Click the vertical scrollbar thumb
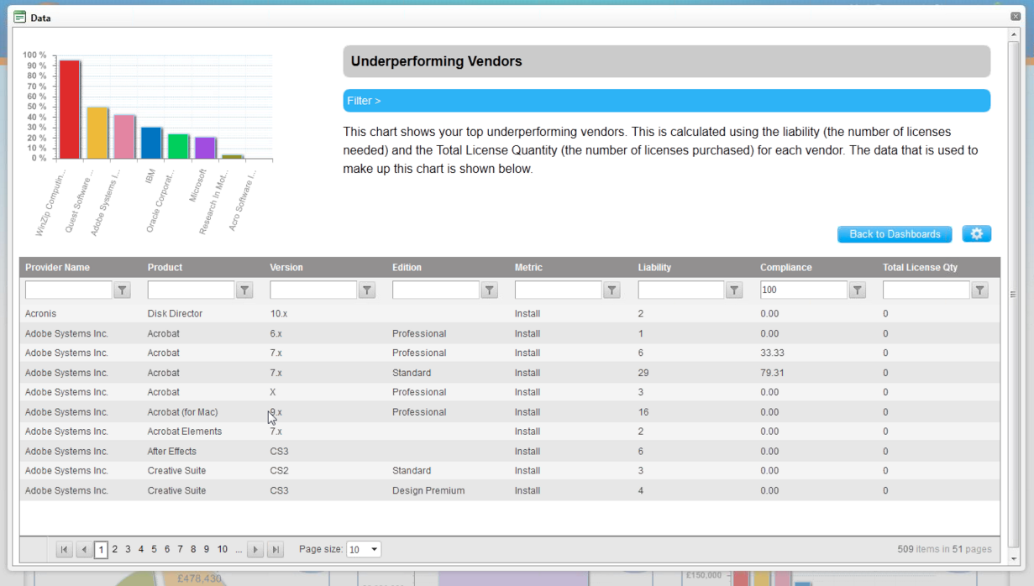This screenshot has width=1034, height=586. point(1013,294)
